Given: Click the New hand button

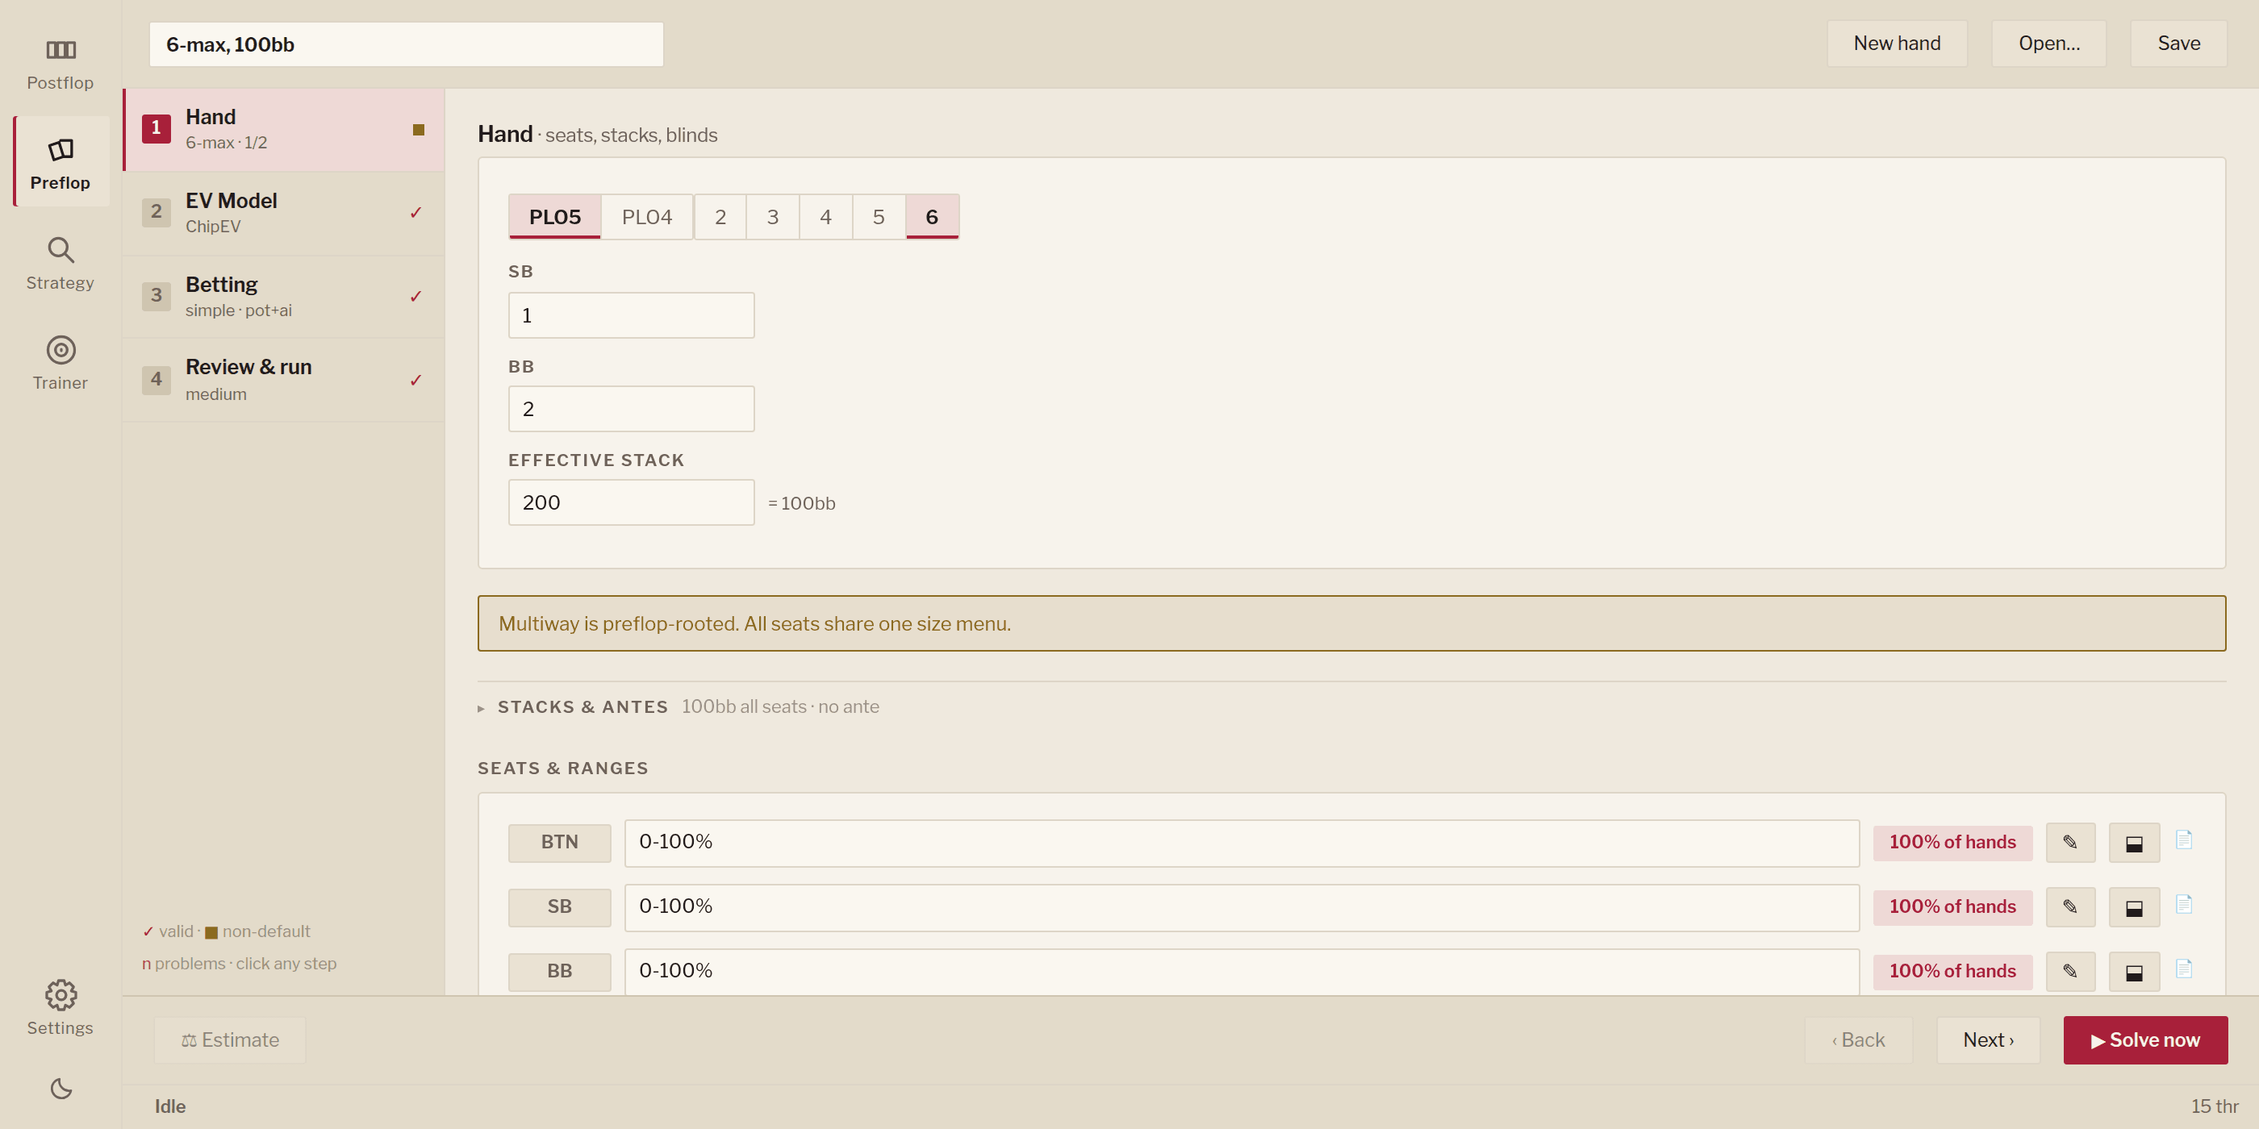Looking at the screenshot, I should (x=1897, y=44).
